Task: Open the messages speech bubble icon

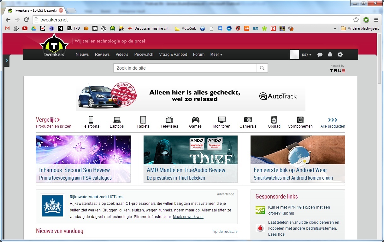Action: click(x=320, y=55)
